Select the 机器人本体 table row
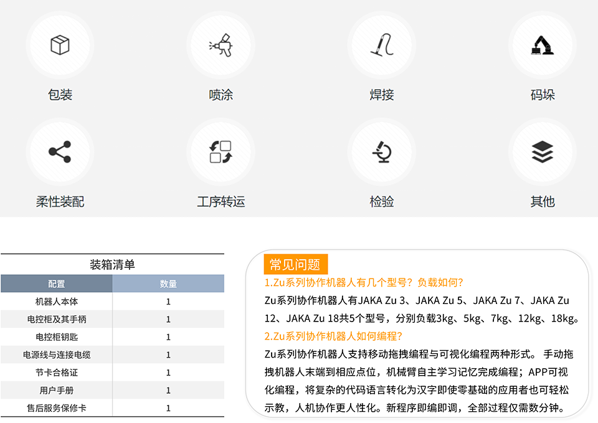 [x=57, y=302]
